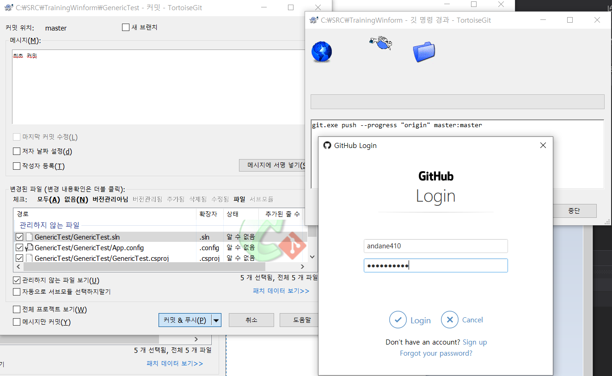Click the GitHub octocat icon in Login title bar
Image resolution: width=612 pixels, height=376 pixels.
(x=327, y=145)
